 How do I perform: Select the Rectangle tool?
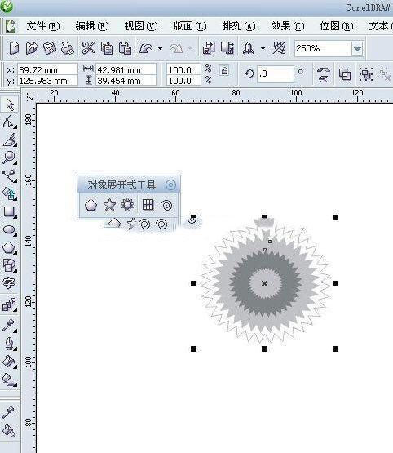[10, 211]
